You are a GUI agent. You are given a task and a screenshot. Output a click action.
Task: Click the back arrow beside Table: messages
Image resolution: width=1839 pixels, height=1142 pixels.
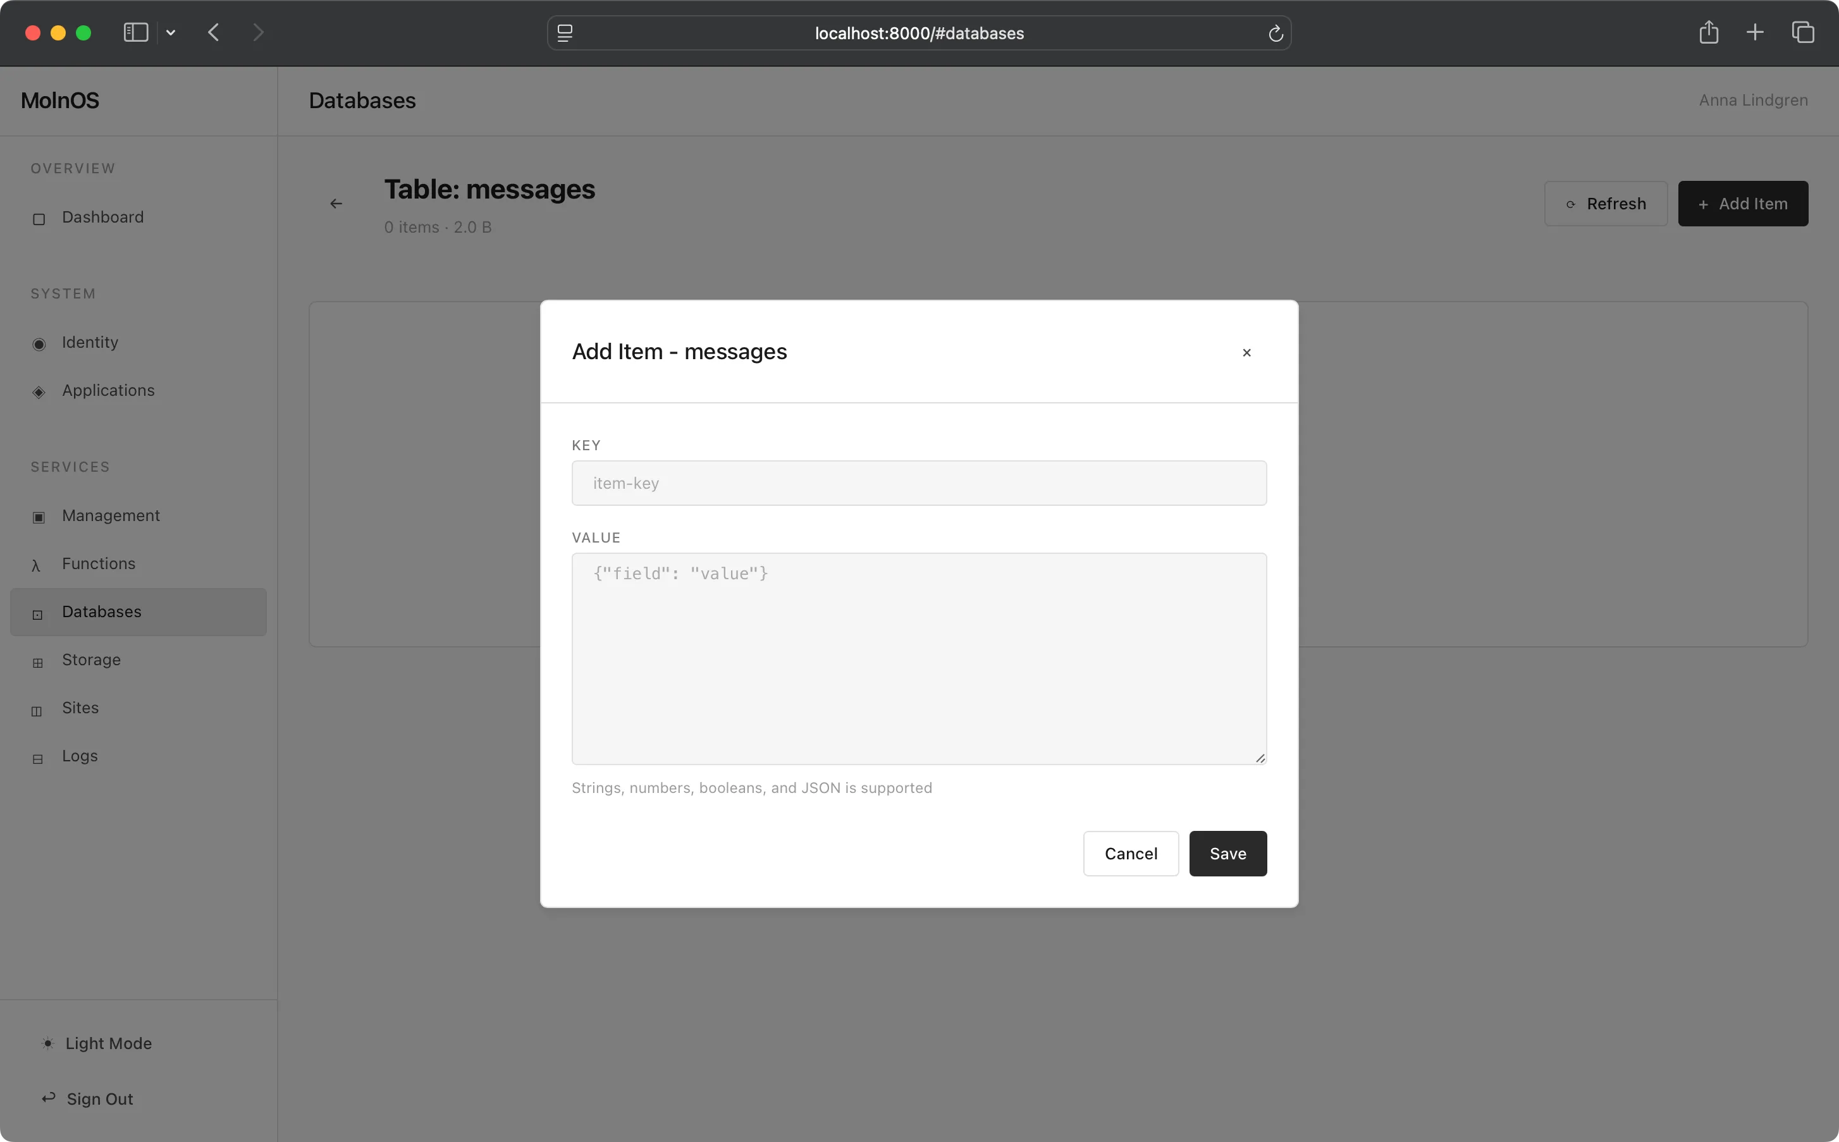[x=336, y=203]
